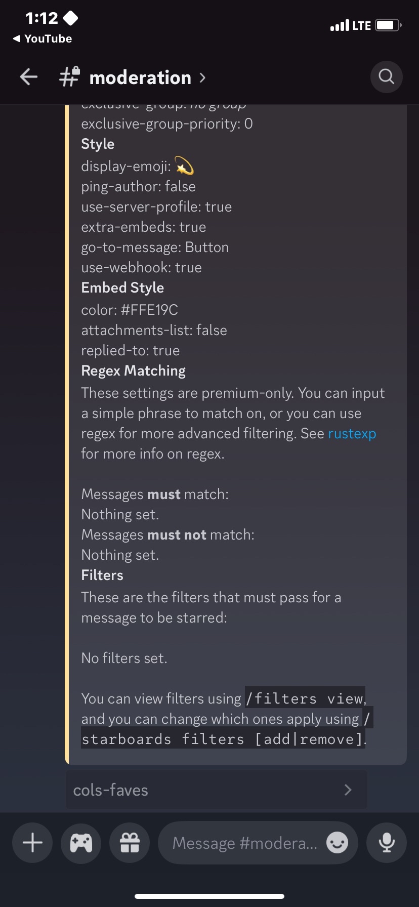
Task: Tap the gift icon
Action: tap(130, 843)
